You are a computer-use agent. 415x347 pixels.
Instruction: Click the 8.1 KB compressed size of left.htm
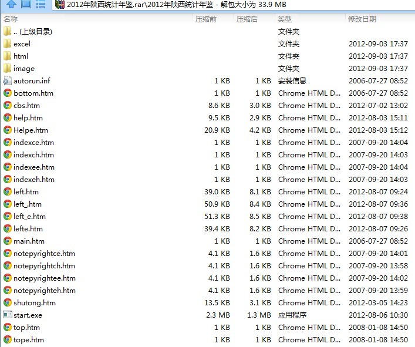pyautogui.click(x=260, y=191)
